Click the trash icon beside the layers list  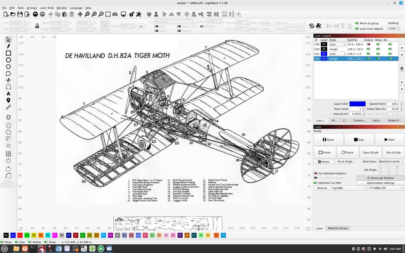[402, 69]
